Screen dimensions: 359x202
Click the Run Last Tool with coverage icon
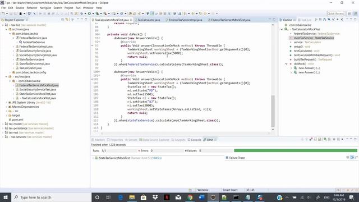click(x=97, y=13)
